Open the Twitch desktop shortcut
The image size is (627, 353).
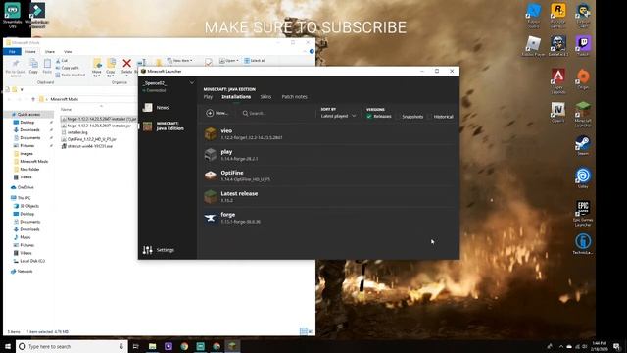click(583, 46)
